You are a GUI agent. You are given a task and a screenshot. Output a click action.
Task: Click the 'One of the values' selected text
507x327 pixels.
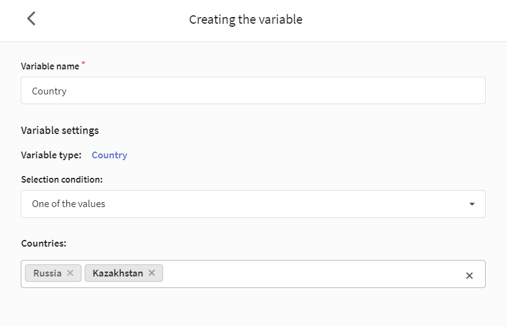point(69,204)
